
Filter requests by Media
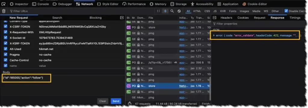click(x=256, y=11)
